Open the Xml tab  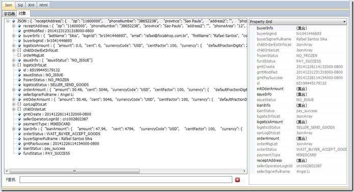31,5
